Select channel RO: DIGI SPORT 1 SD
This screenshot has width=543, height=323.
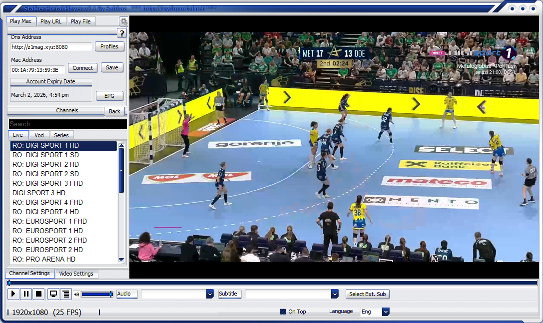coord(63,155)
